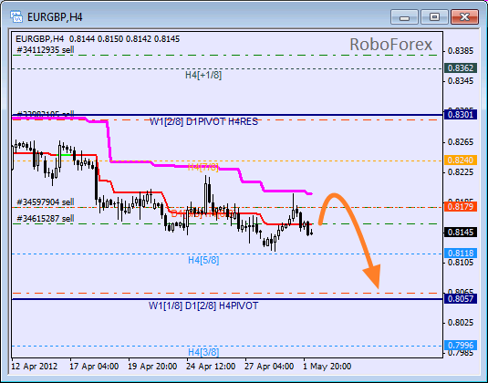
Task: Click the 17 Apr 04:00 time label
Action: [94, 367]
